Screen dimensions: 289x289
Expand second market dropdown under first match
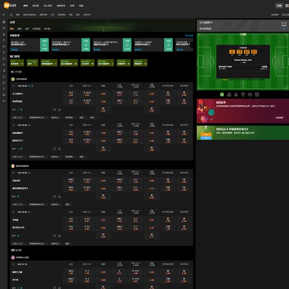point(38,117)
